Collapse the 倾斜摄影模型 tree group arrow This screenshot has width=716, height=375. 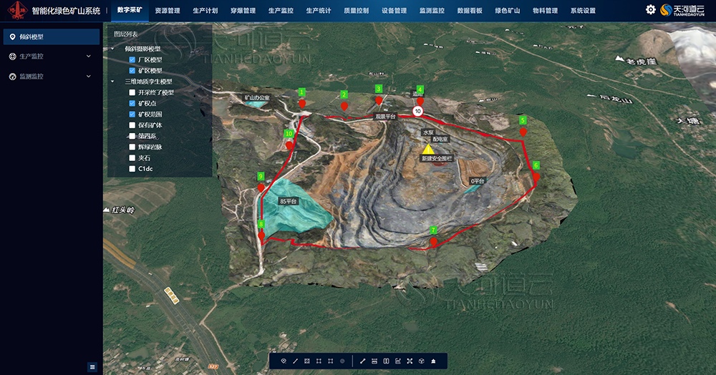point(113,49)
